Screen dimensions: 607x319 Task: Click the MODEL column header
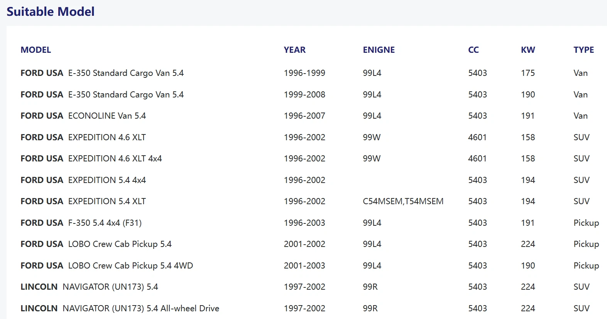click(x=36, y=50)
